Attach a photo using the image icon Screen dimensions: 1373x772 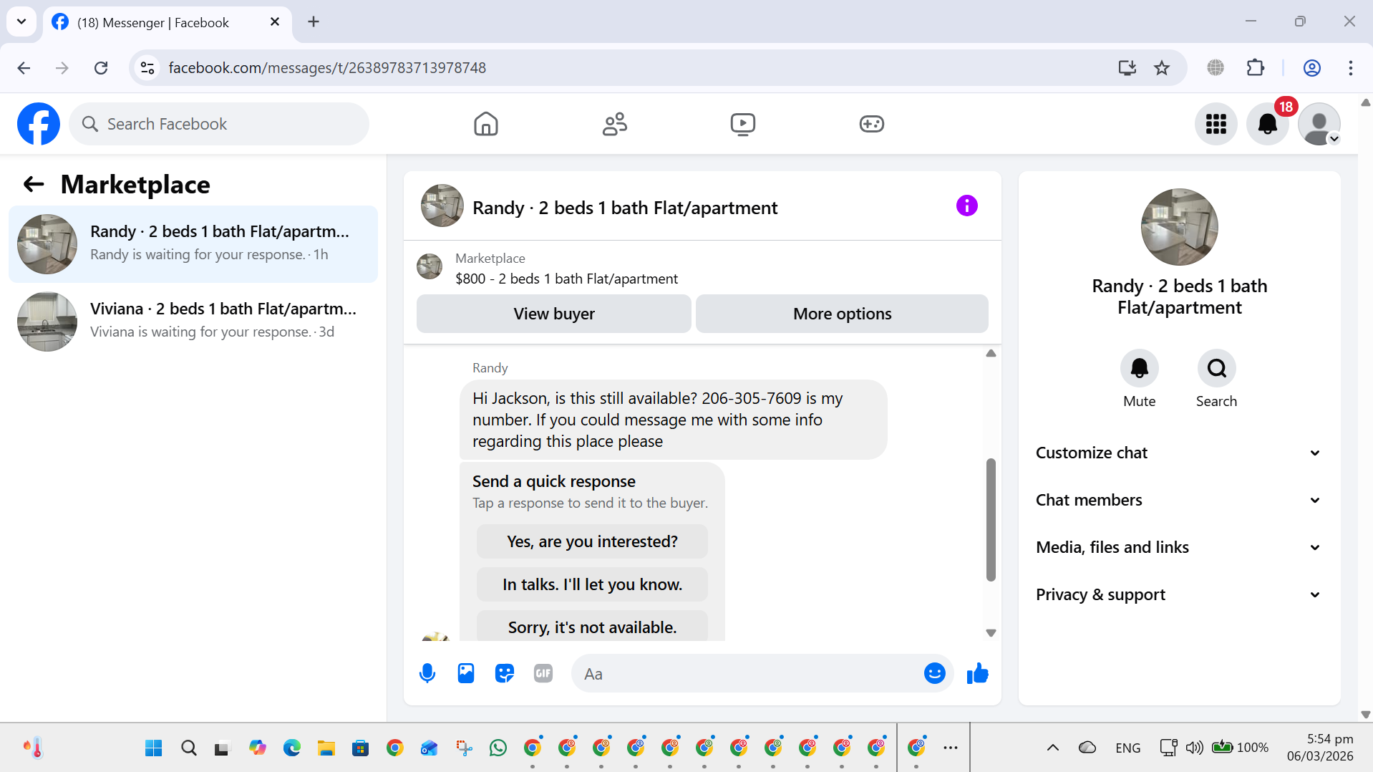pyautogui.click(x=465, y=673)
